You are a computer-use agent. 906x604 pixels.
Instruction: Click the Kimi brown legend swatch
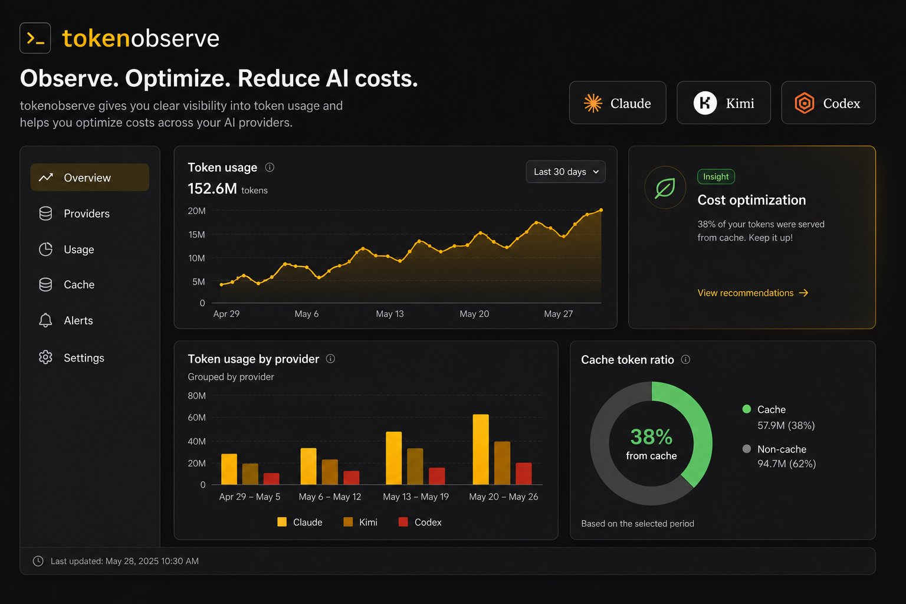(348, 522)
